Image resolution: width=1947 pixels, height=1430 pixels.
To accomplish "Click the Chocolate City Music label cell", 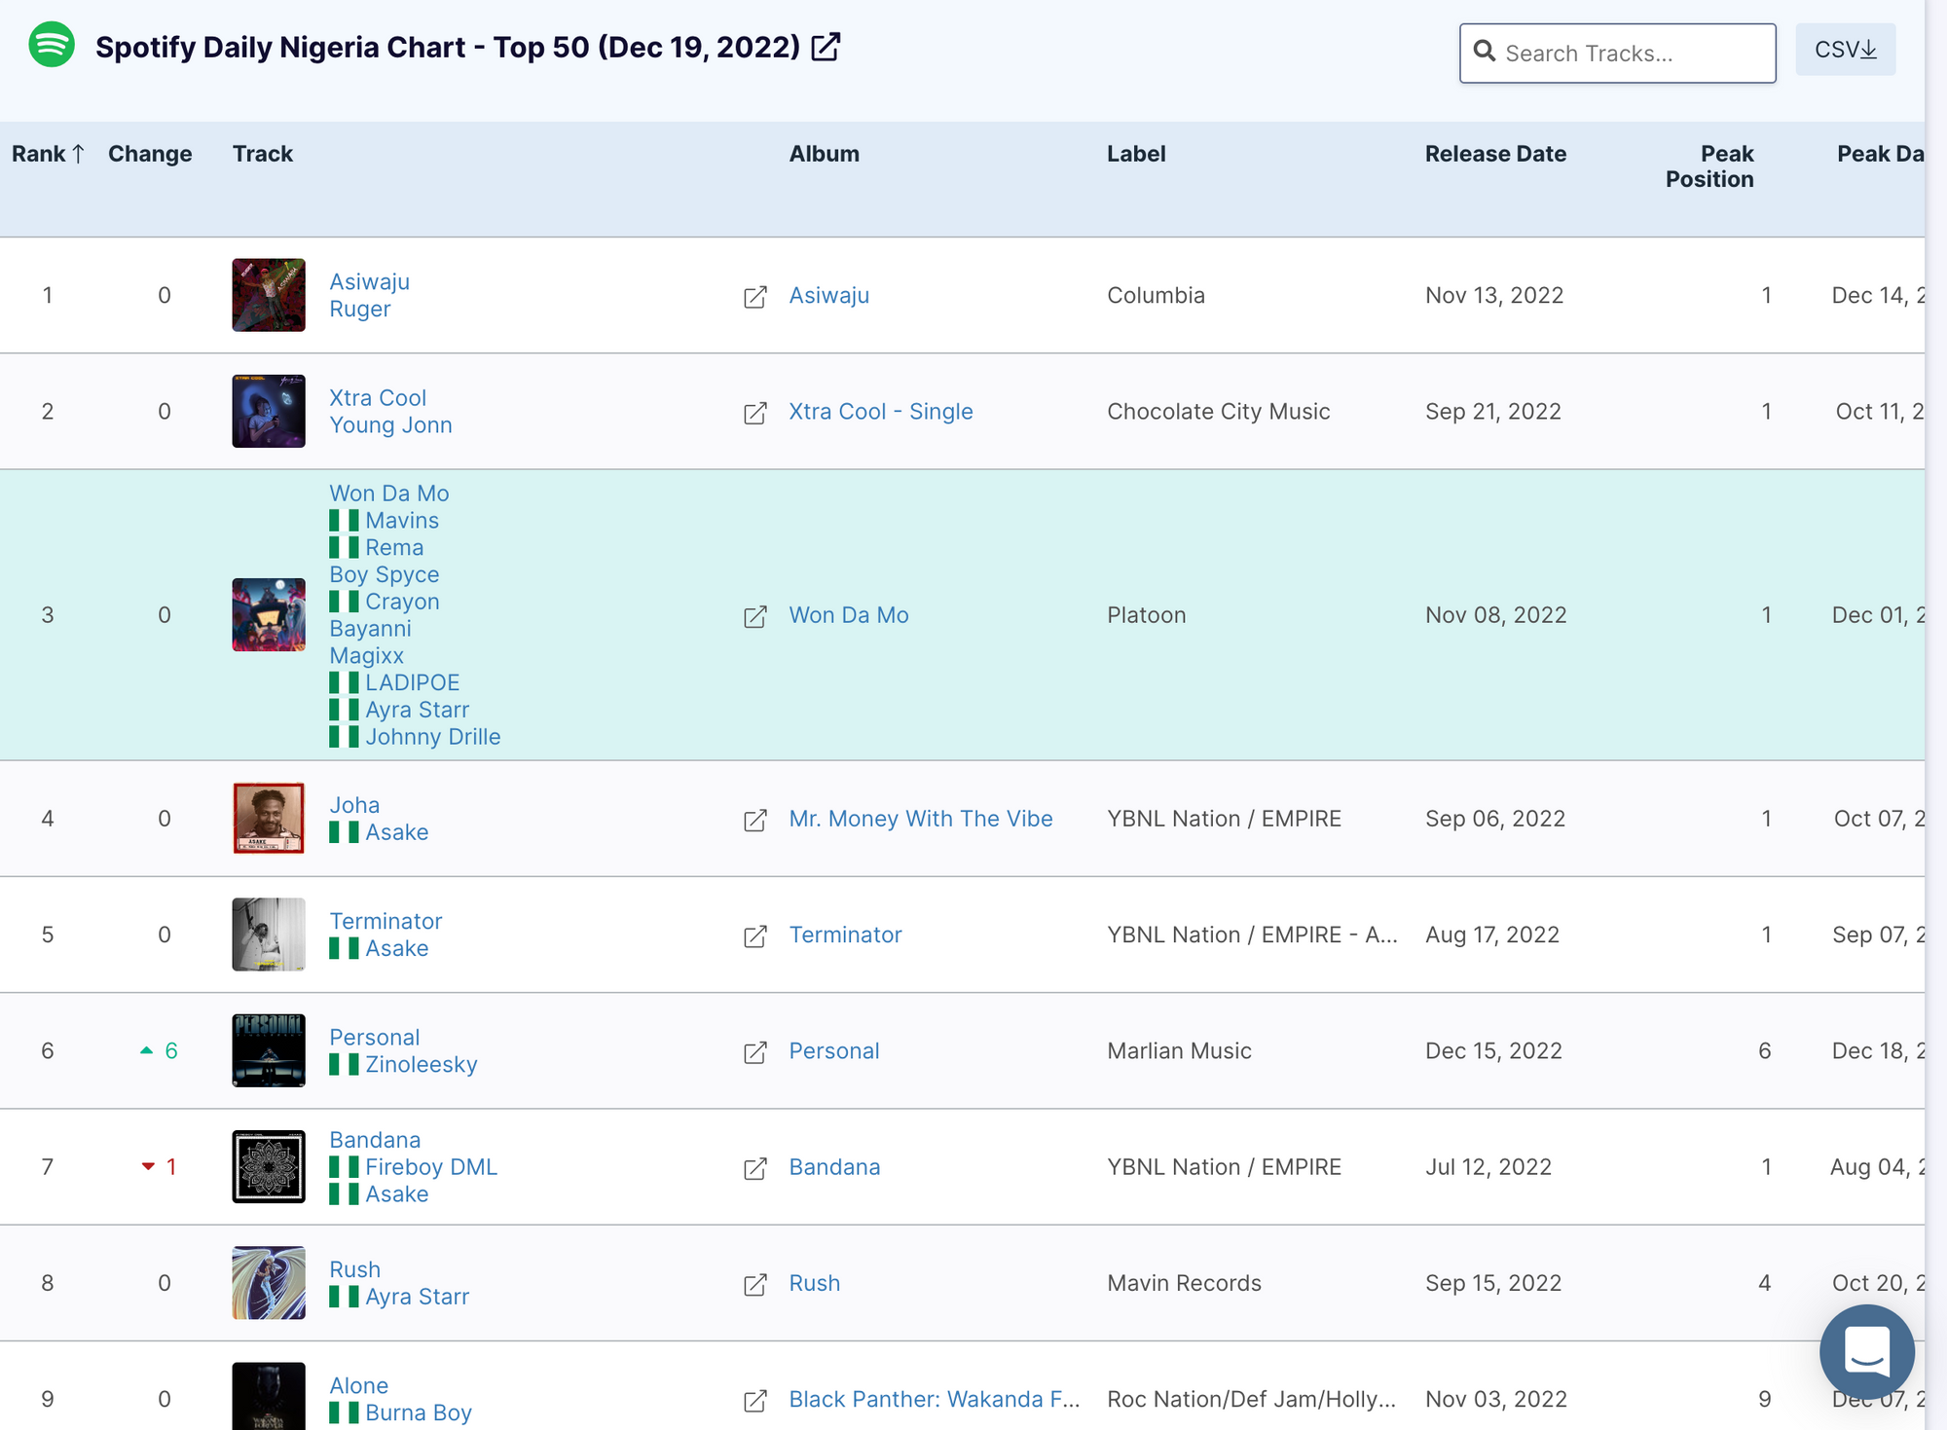I will coord(1219,411).
